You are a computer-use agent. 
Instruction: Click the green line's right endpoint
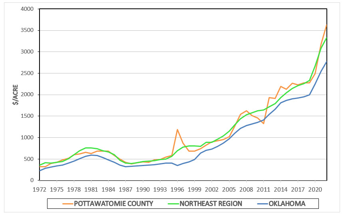pos(327,38)
